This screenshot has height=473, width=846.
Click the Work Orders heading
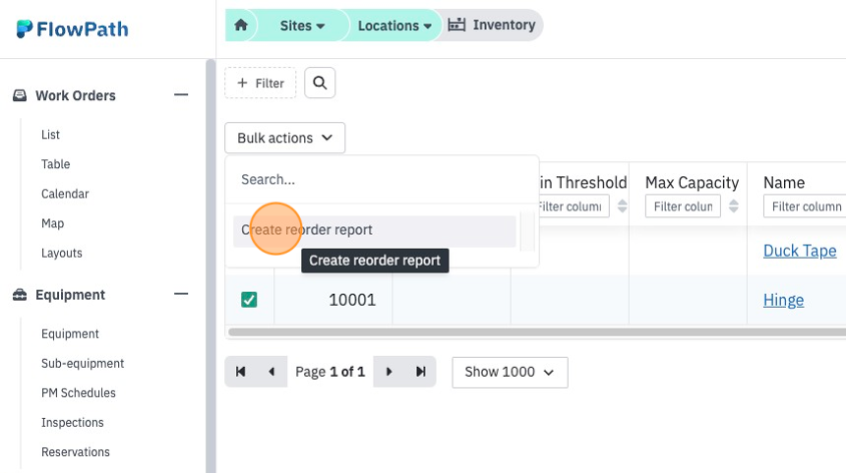click(76, 95)
